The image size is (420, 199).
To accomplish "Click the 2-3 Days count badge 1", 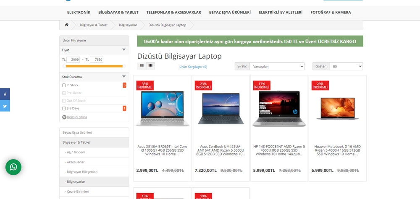I will pos(124,109).
